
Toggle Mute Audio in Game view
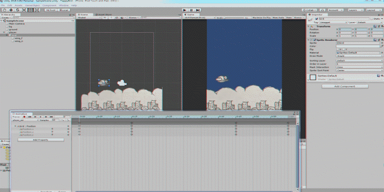tap(278, 18)
